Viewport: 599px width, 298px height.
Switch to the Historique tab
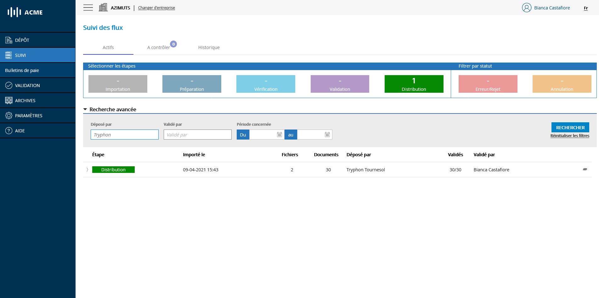[x=209, y=47]
